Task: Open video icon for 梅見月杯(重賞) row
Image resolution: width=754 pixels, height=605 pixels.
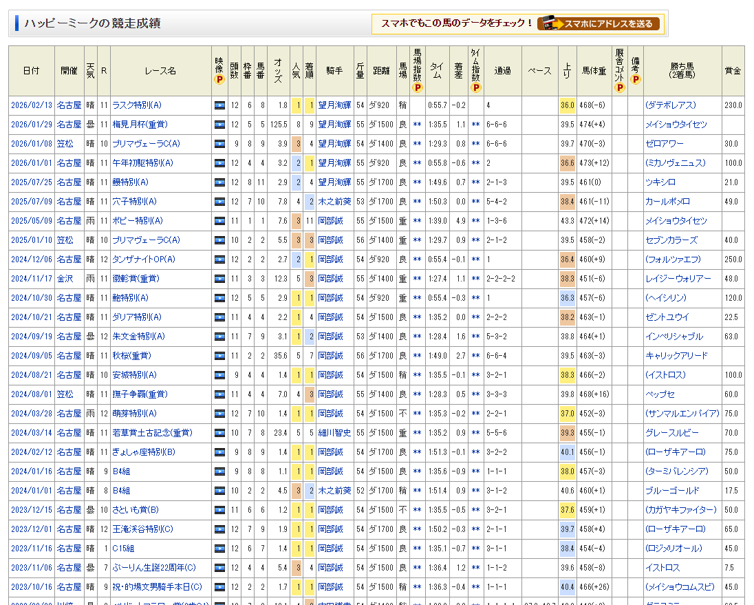Action: (x=219, y=125)
